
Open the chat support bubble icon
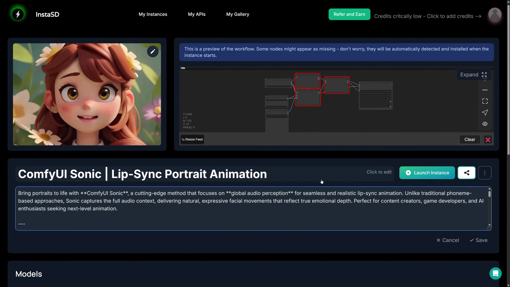(495, 273)
